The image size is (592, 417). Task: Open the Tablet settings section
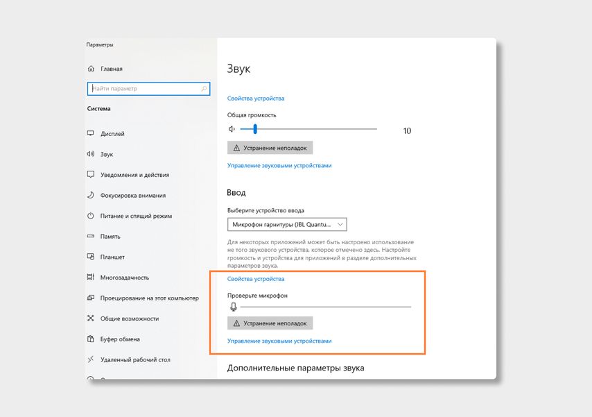[x=112, y=257]
